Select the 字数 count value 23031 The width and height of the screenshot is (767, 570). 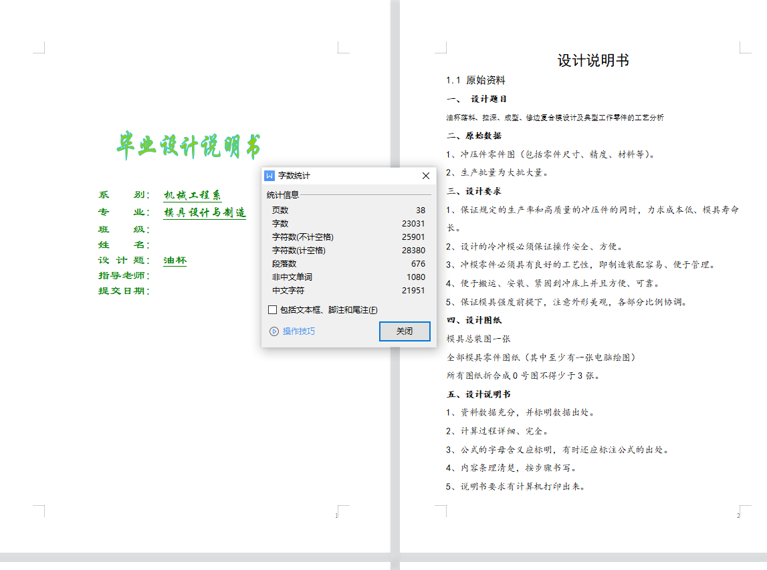(x=413, y=224)
